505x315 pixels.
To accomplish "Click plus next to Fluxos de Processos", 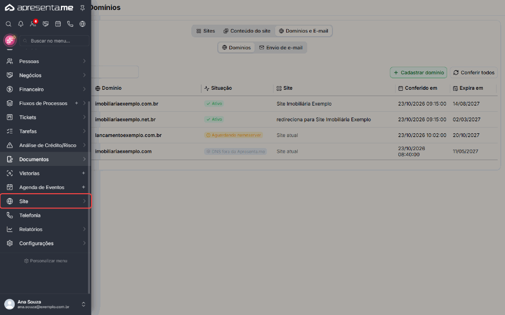I will [76, 103].
